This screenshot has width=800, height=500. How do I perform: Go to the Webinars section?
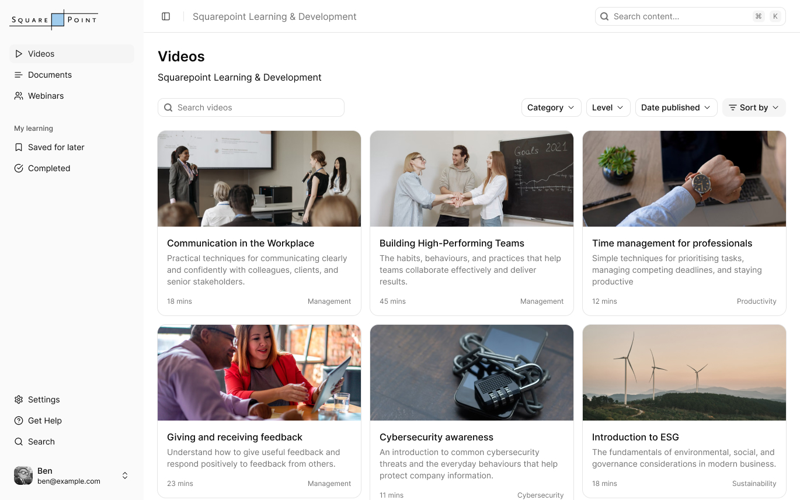coord(72,96)
